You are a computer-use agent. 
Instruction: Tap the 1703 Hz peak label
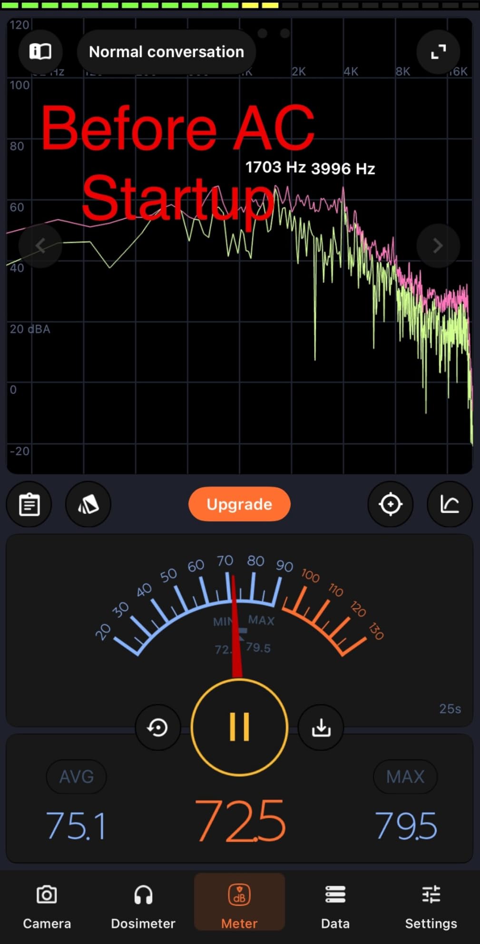click(x=275, y=167)
